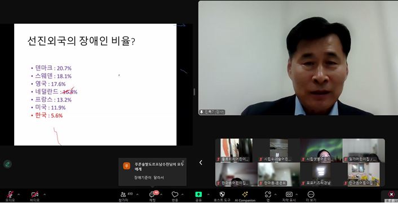Screen dimensions: 398x203
Task: Show previous participant thumbnails
Action: tap(201, 162)
